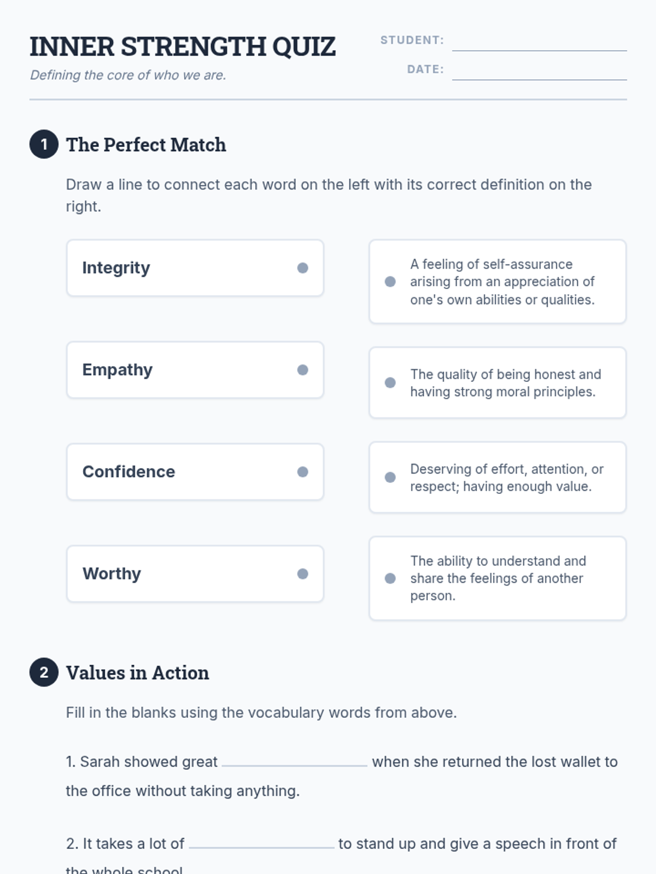Click the dot beside the honest moral principles definition

(x=390, y=382)
